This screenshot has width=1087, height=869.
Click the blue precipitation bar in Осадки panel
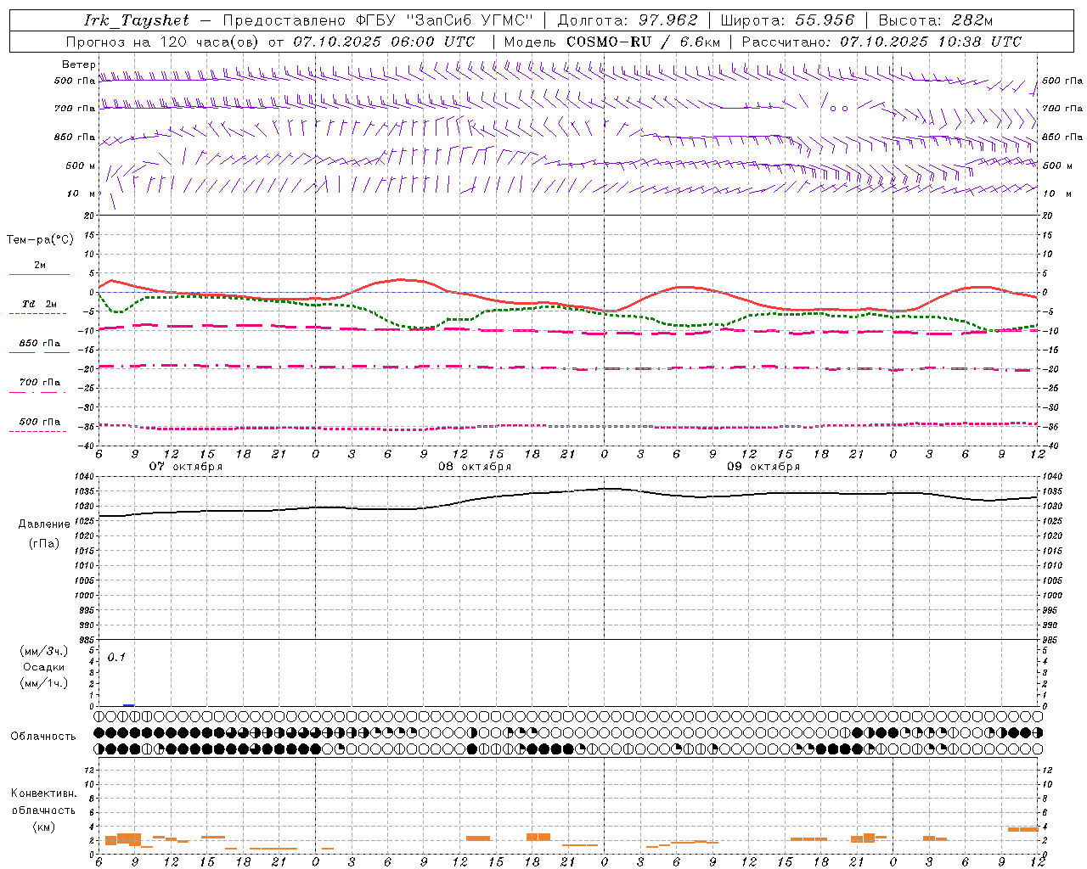coord(129,704)
